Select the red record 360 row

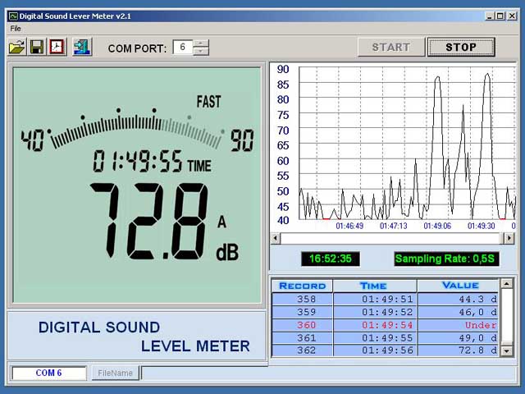tap(385, 325)
